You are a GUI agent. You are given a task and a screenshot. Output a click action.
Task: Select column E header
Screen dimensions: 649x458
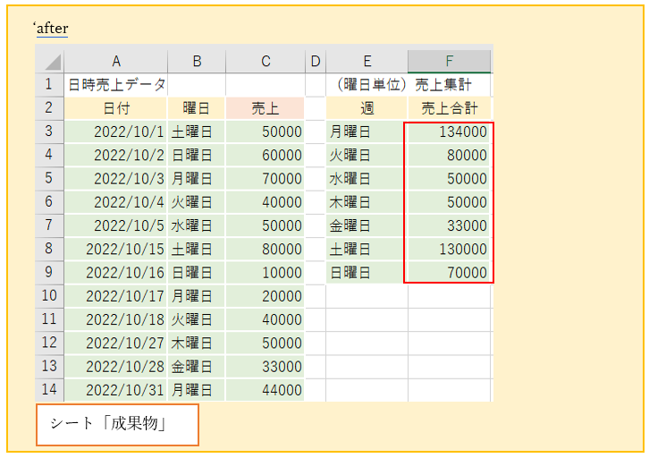(x=367, y=62)
